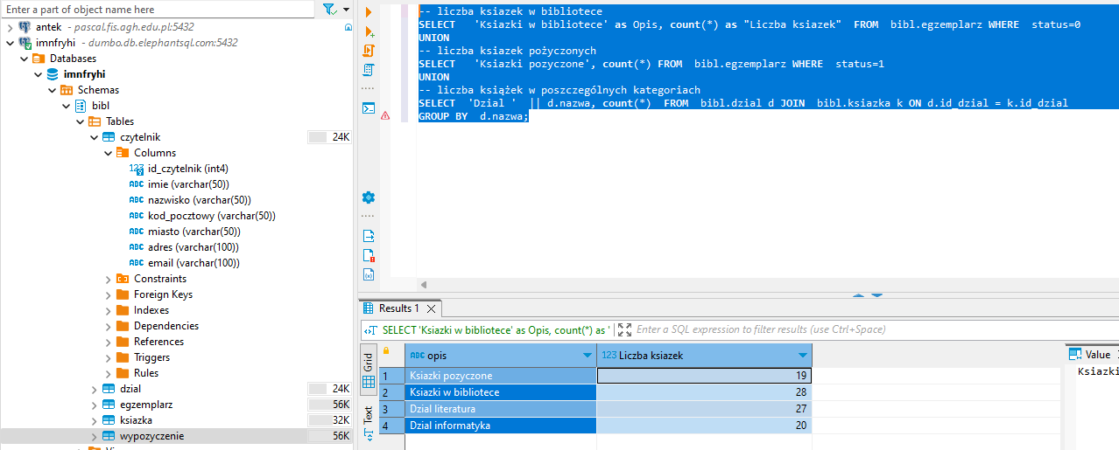Screen dimensions: 1119x450
Task: Collapse the Columns folder
Action: tap(108, 153)
